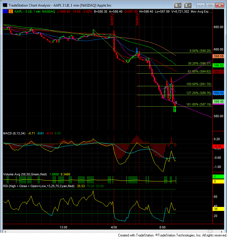227x237 pixels.
Task: Click the horizontal scrollbar thumb
Action: [x=210, y=232]
